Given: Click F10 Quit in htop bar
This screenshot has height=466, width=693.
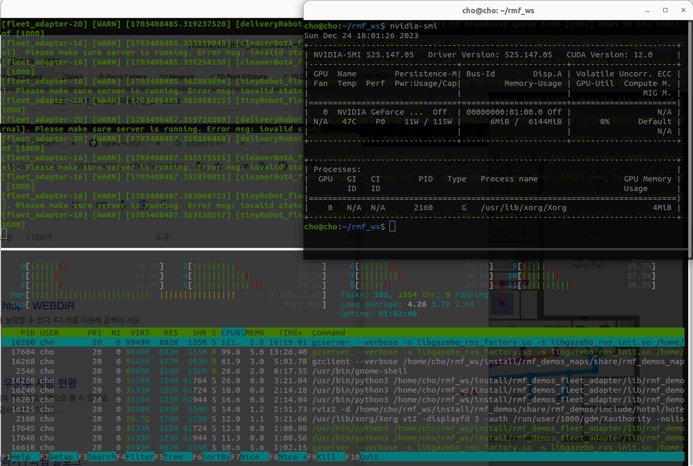Looking at the screenshot, I should pos(362,457).
